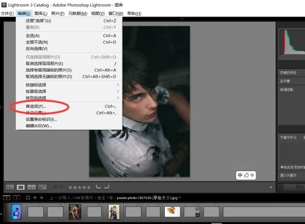305x224 pixels.
Task: Set the rejected flag in toolbar
Action: coord(62,187)
